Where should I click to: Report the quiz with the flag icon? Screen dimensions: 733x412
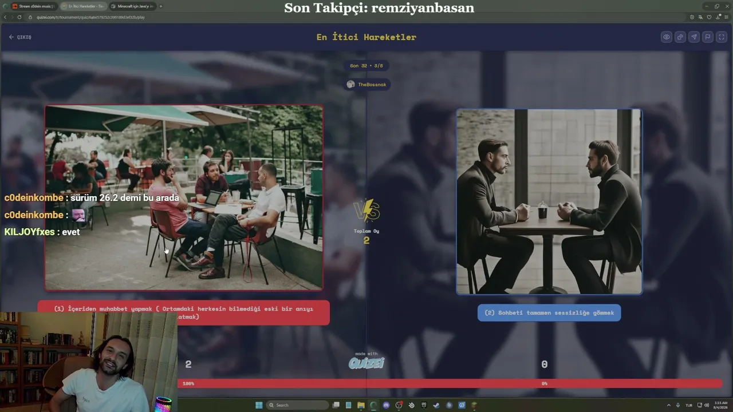pos(708,37)
